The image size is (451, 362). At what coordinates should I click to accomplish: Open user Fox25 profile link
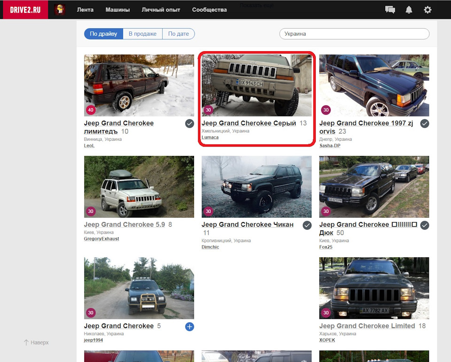click(x=326, y=247)
